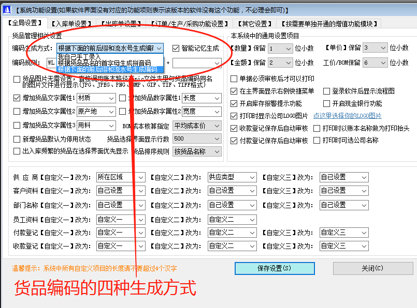Click the 关闭(C) button
This screenshot has width=417, height=308.
(x=372, y=269)
